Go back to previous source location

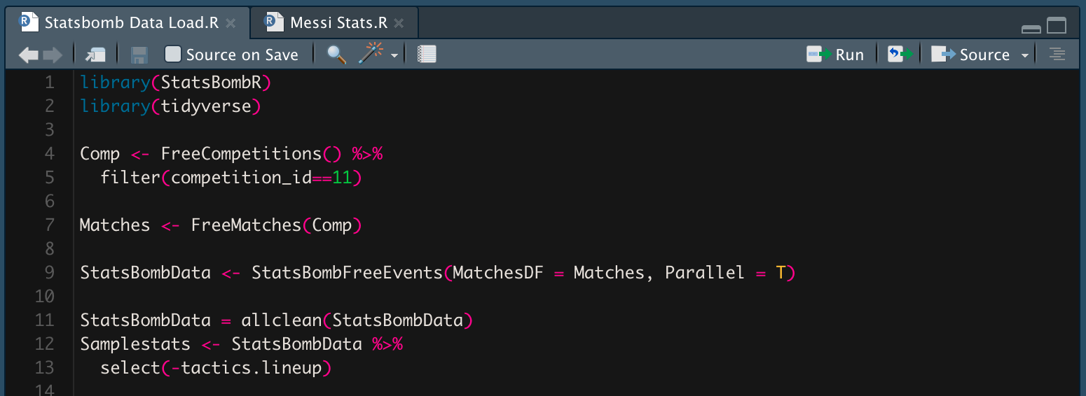coord(29,55)
